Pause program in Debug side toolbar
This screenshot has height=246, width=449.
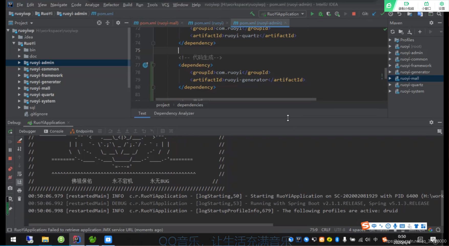coord(10,150)
